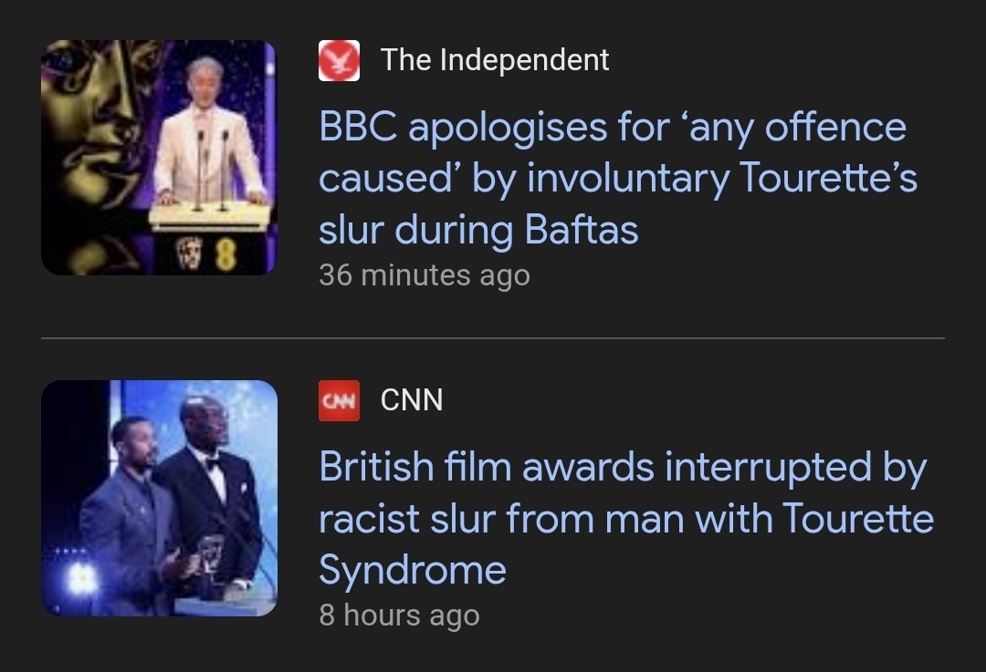Select The Independent source name
Image resolution: width=986 pixels, height=672 pixels.
[x=495, y=60]
